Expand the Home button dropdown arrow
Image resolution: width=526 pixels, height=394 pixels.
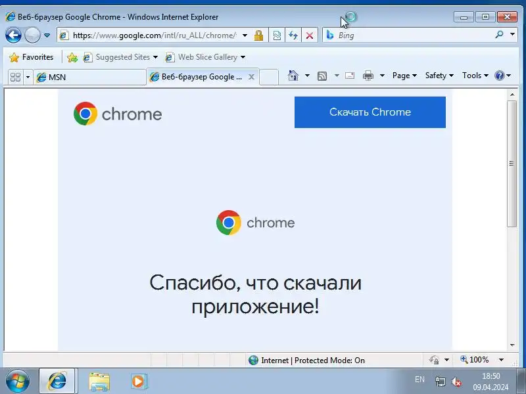coord(307,76)
